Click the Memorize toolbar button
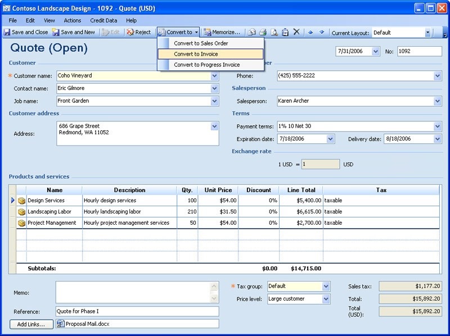 coord(222,32)
